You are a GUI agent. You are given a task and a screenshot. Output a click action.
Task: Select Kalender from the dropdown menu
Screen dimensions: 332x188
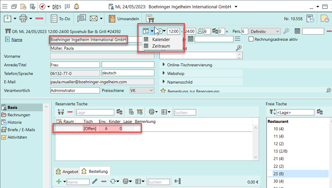pos(161,39)
